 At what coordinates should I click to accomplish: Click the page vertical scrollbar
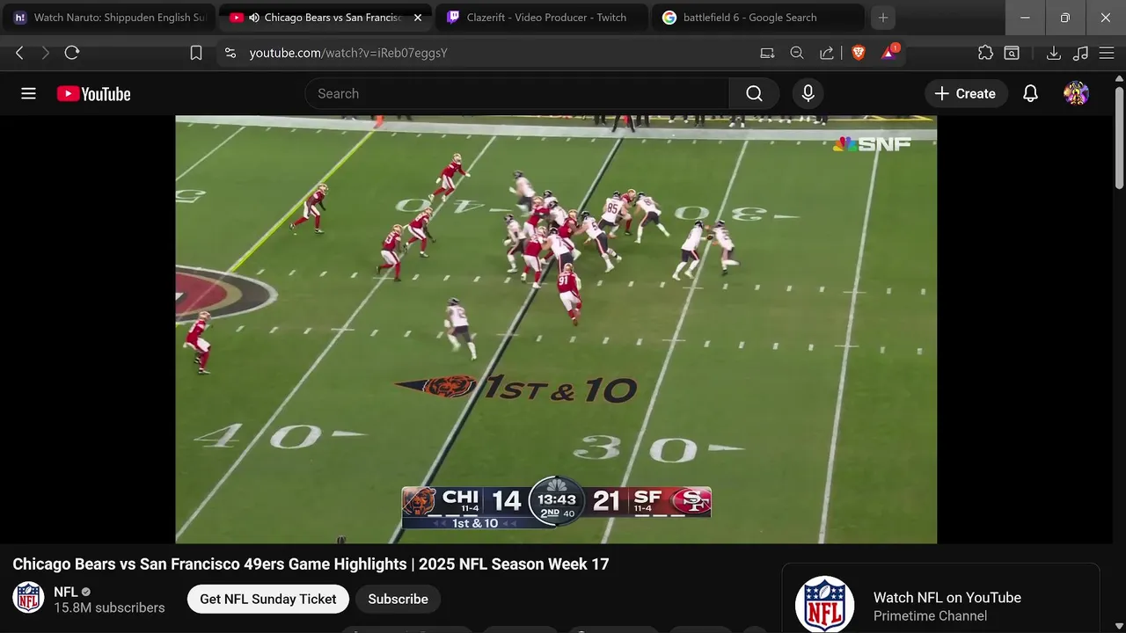click(1119, 138)
